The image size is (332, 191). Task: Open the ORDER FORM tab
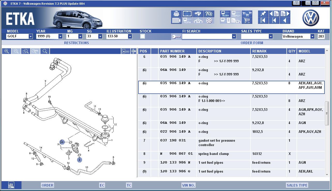pyautogui.click(x=252, y=43)
